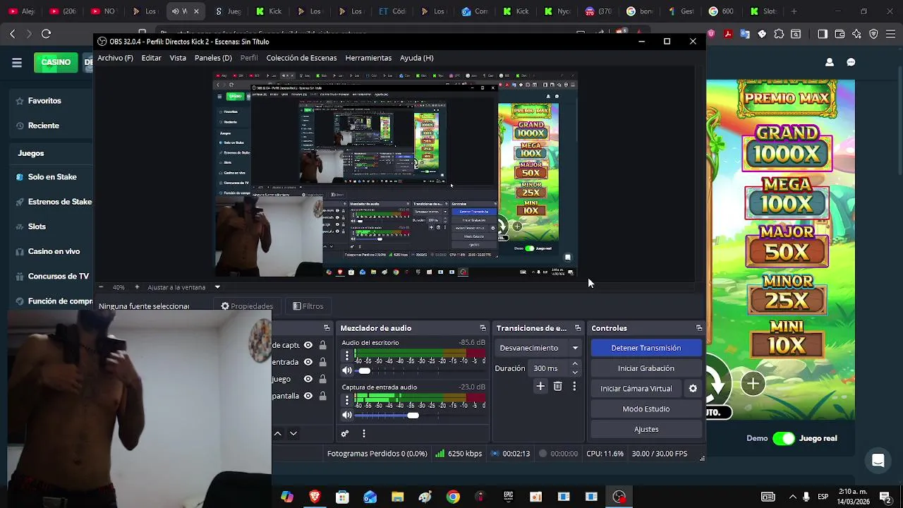
Task: Open Desvanecimiento transition dropdown
Action: (x=539, y=348)
